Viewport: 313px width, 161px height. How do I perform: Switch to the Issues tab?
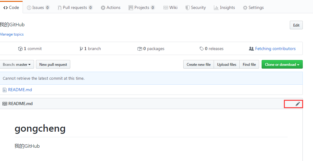click(x=38, y=8)
